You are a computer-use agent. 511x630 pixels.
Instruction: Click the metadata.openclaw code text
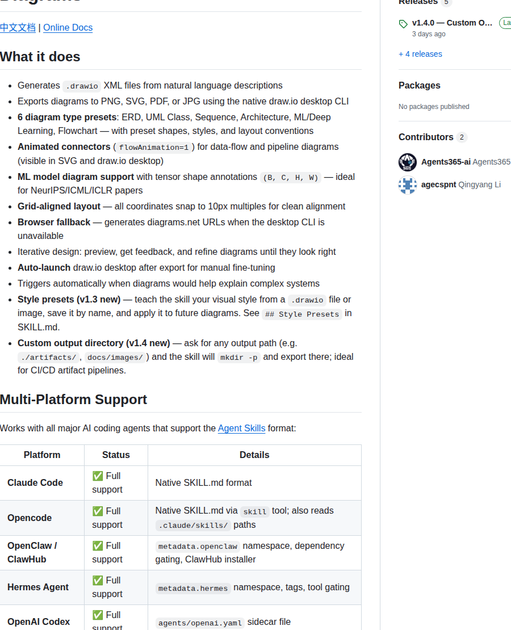(x=198, y=547)
